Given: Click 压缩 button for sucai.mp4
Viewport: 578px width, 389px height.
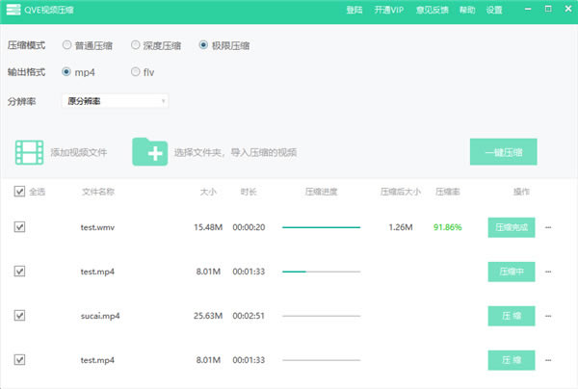Looking at the screenshot, I should (x=511, y=316).
